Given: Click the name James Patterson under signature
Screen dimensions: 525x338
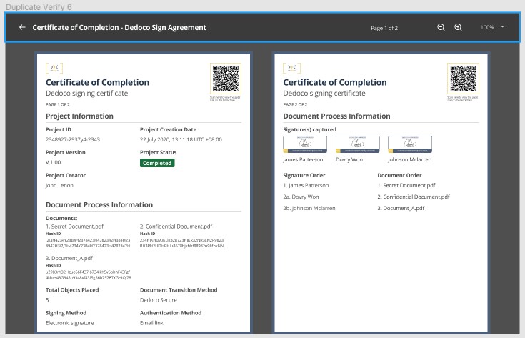Looking at the screenshot, I should [x=303, y=160].
